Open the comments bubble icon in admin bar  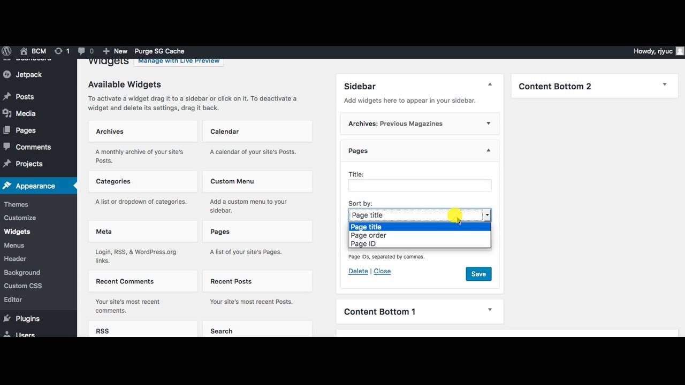click(x=81, y=51)
